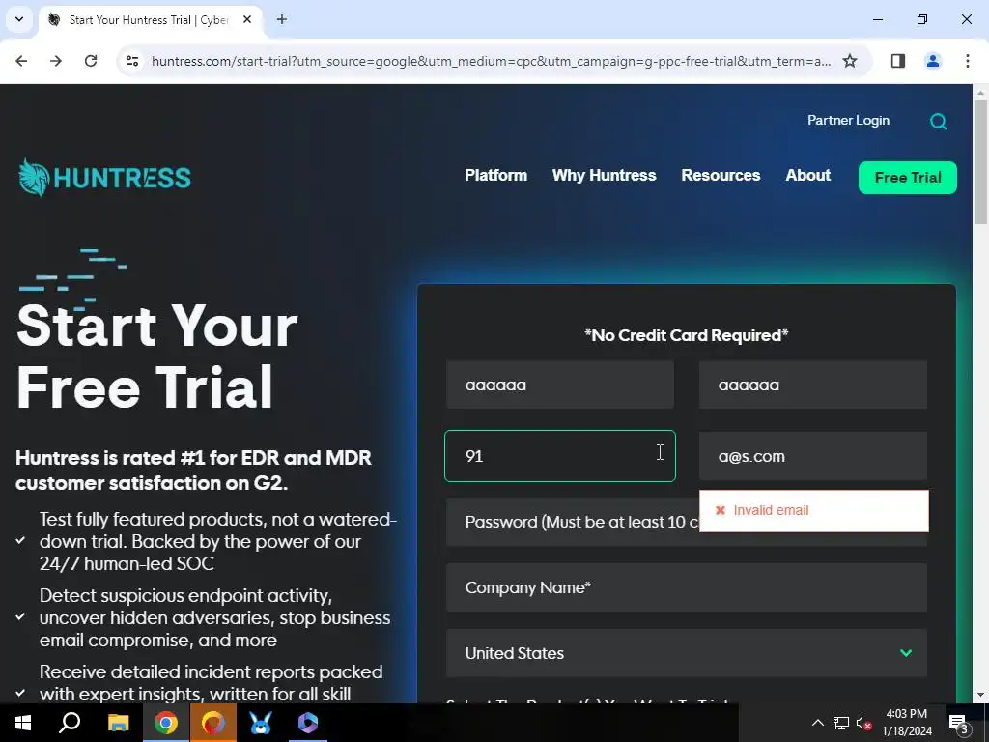Screen dimensions: 989x742
Task: Open the browser side panel
Action: pos(897,61)
